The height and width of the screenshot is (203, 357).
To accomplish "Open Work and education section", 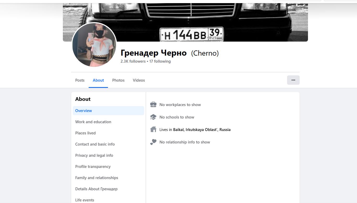I will pos(108,122).
